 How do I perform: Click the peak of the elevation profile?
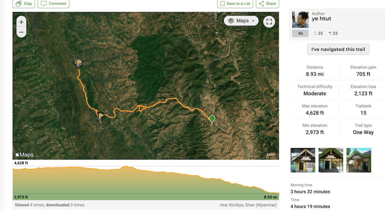pyautogui.click(x=127, y=167)
